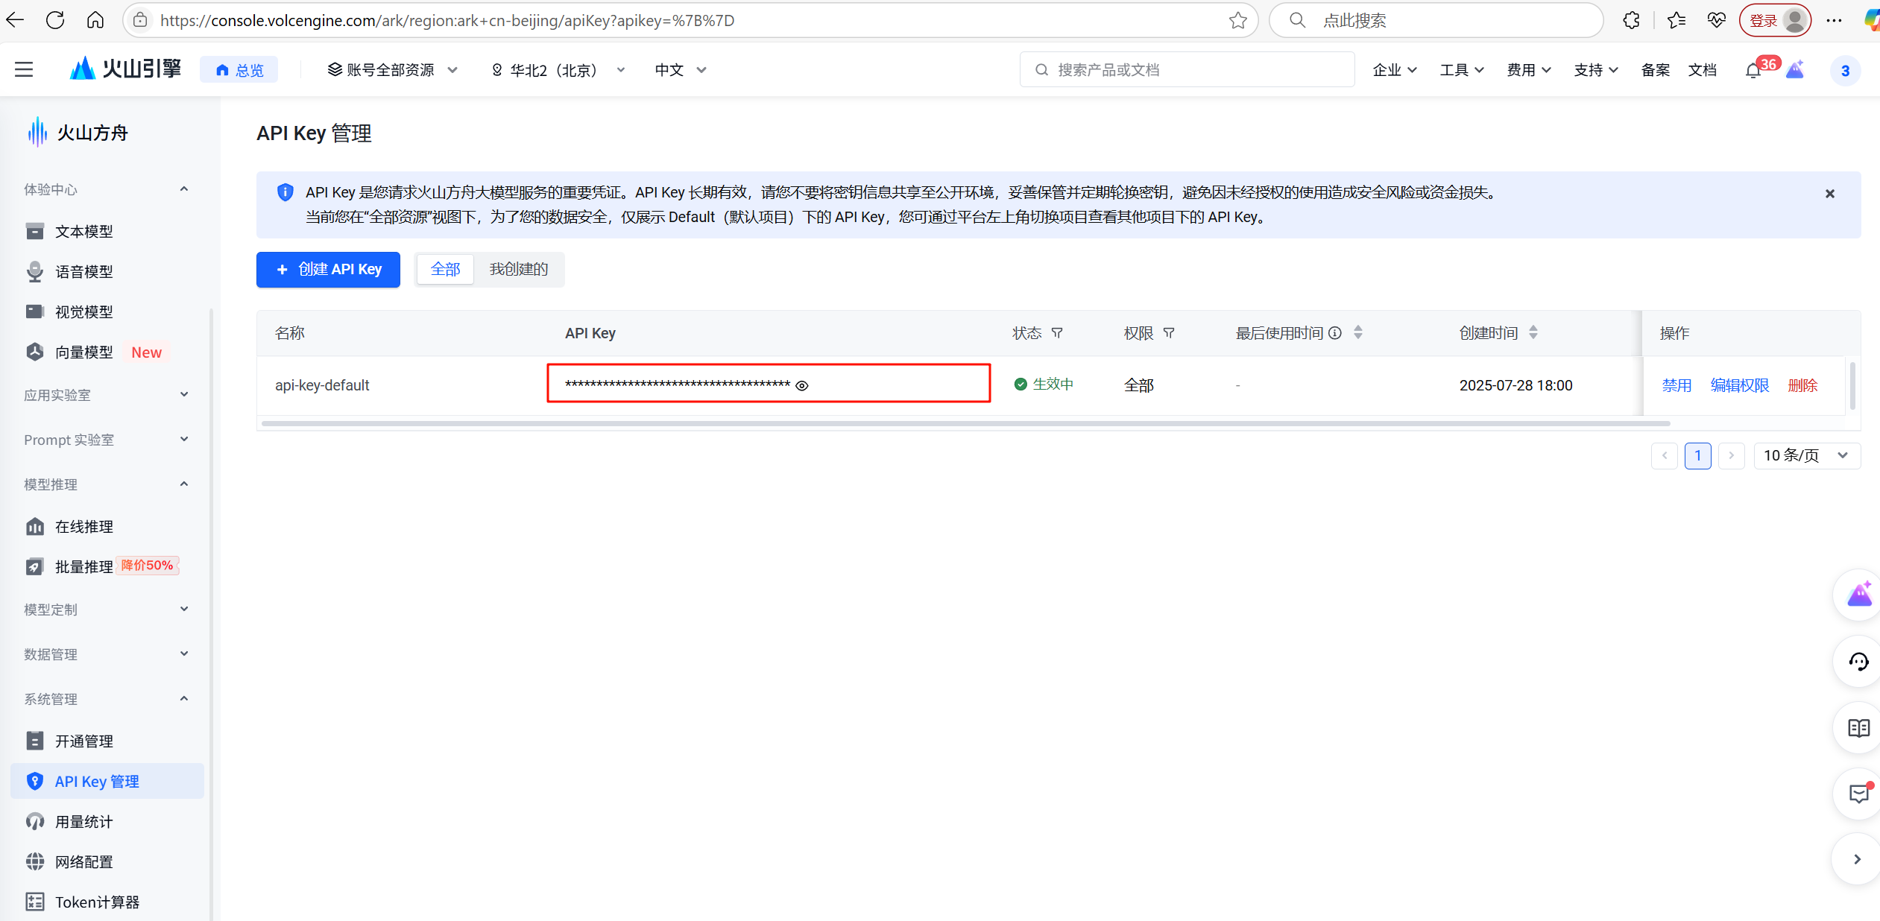1880x921 pixels.
Task: Click the hamburger menu icon
Action: (24, 70)
